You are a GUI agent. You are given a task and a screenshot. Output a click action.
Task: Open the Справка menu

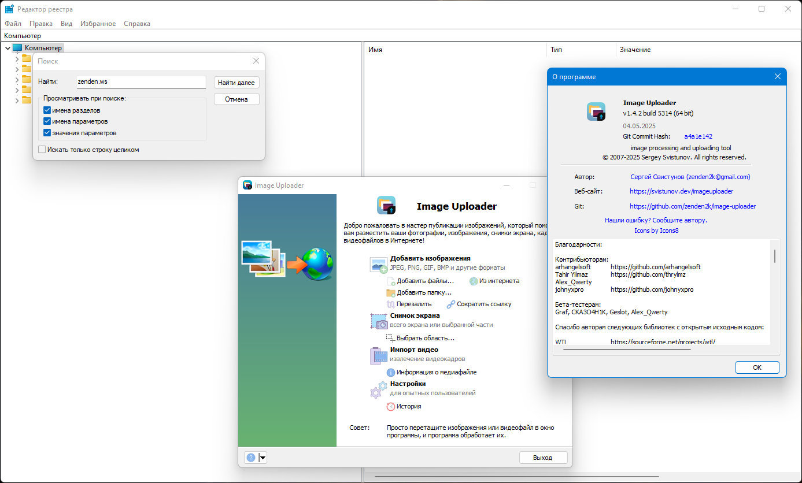tap(137, 24)
